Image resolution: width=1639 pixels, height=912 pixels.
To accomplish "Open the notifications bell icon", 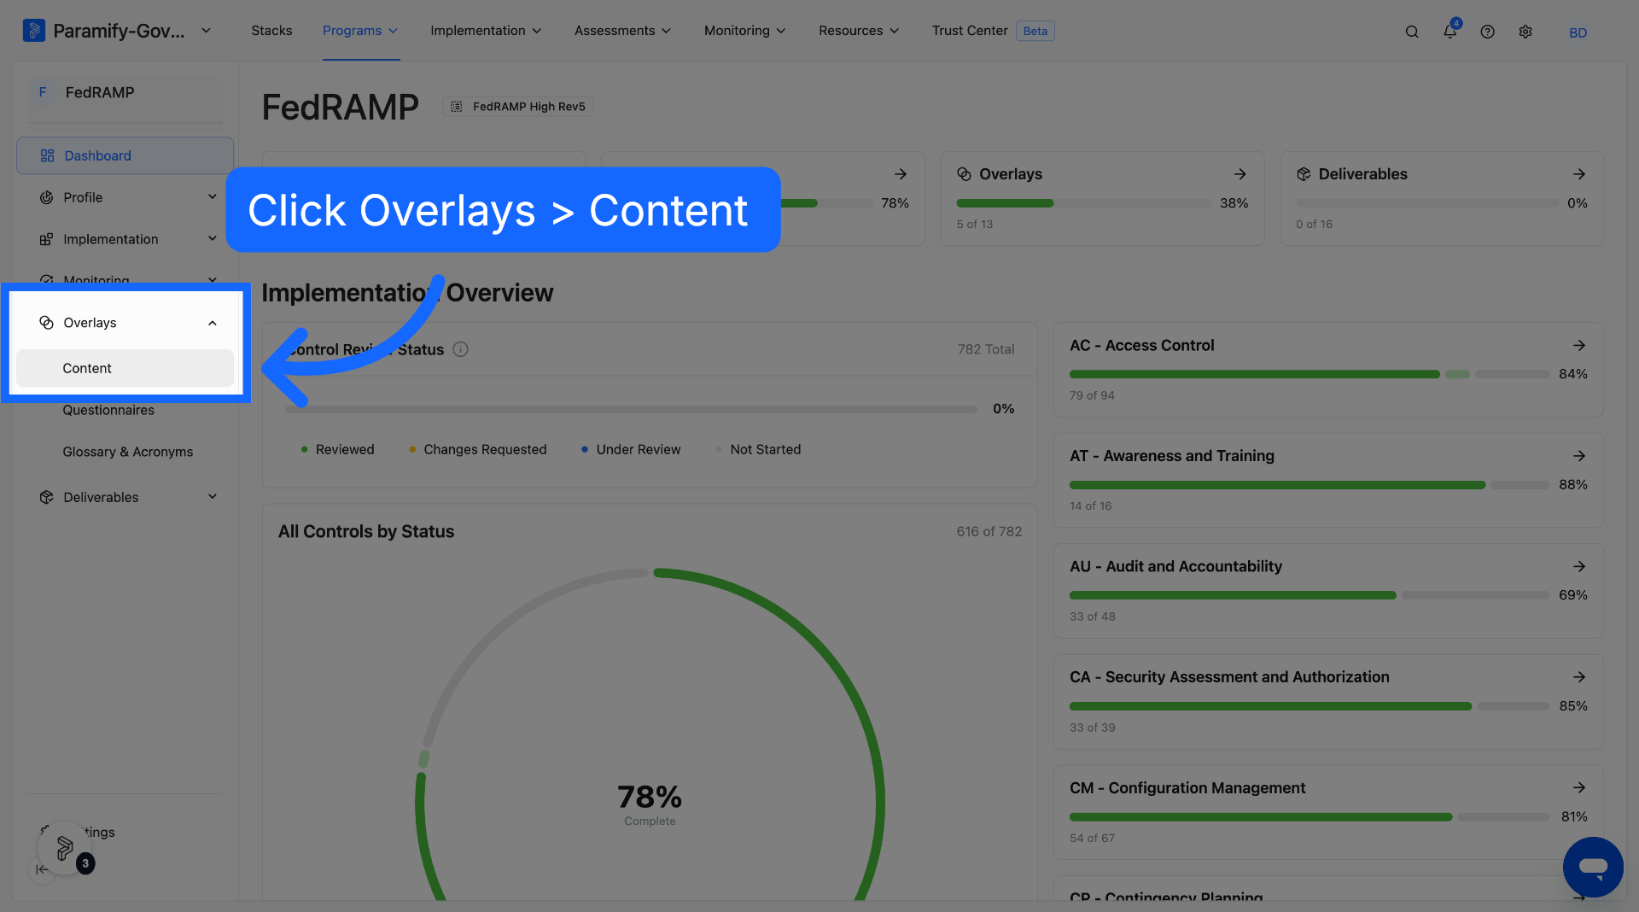I will (x=1450, y=31).
